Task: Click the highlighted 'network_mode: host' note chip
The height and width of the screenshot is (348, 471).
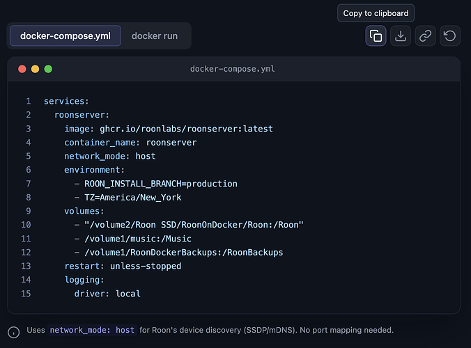Action: coord(92,330)
